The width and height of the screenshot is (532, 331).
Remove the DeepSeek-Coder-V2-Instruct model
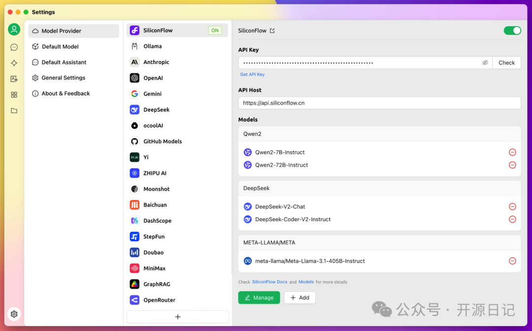512,219
